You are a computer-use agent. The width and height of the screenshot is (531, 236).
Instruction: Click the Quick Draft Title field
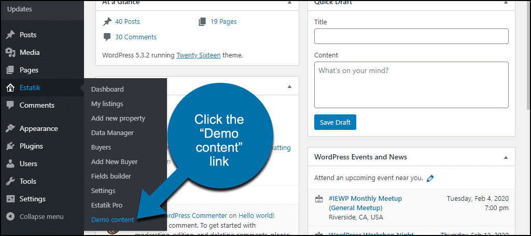click(411, 36)
